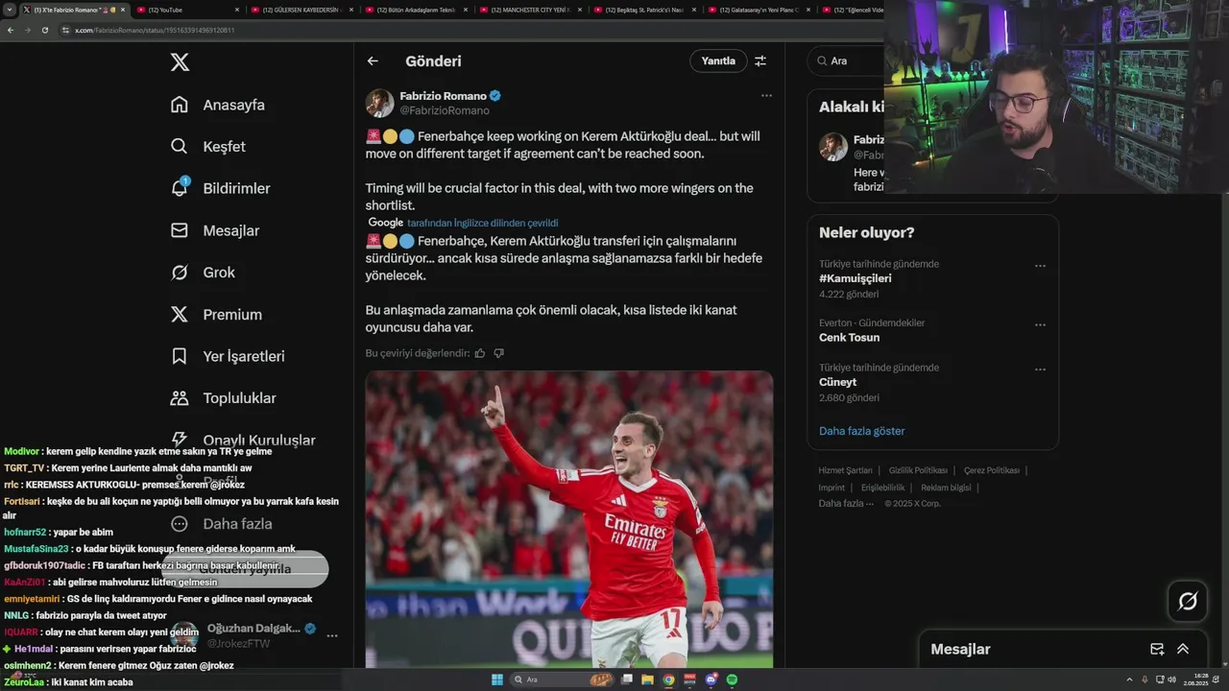This screenshot has height=691, width=1229.
Task: Open Spotify from taskbar
Action: pos(732,679)
